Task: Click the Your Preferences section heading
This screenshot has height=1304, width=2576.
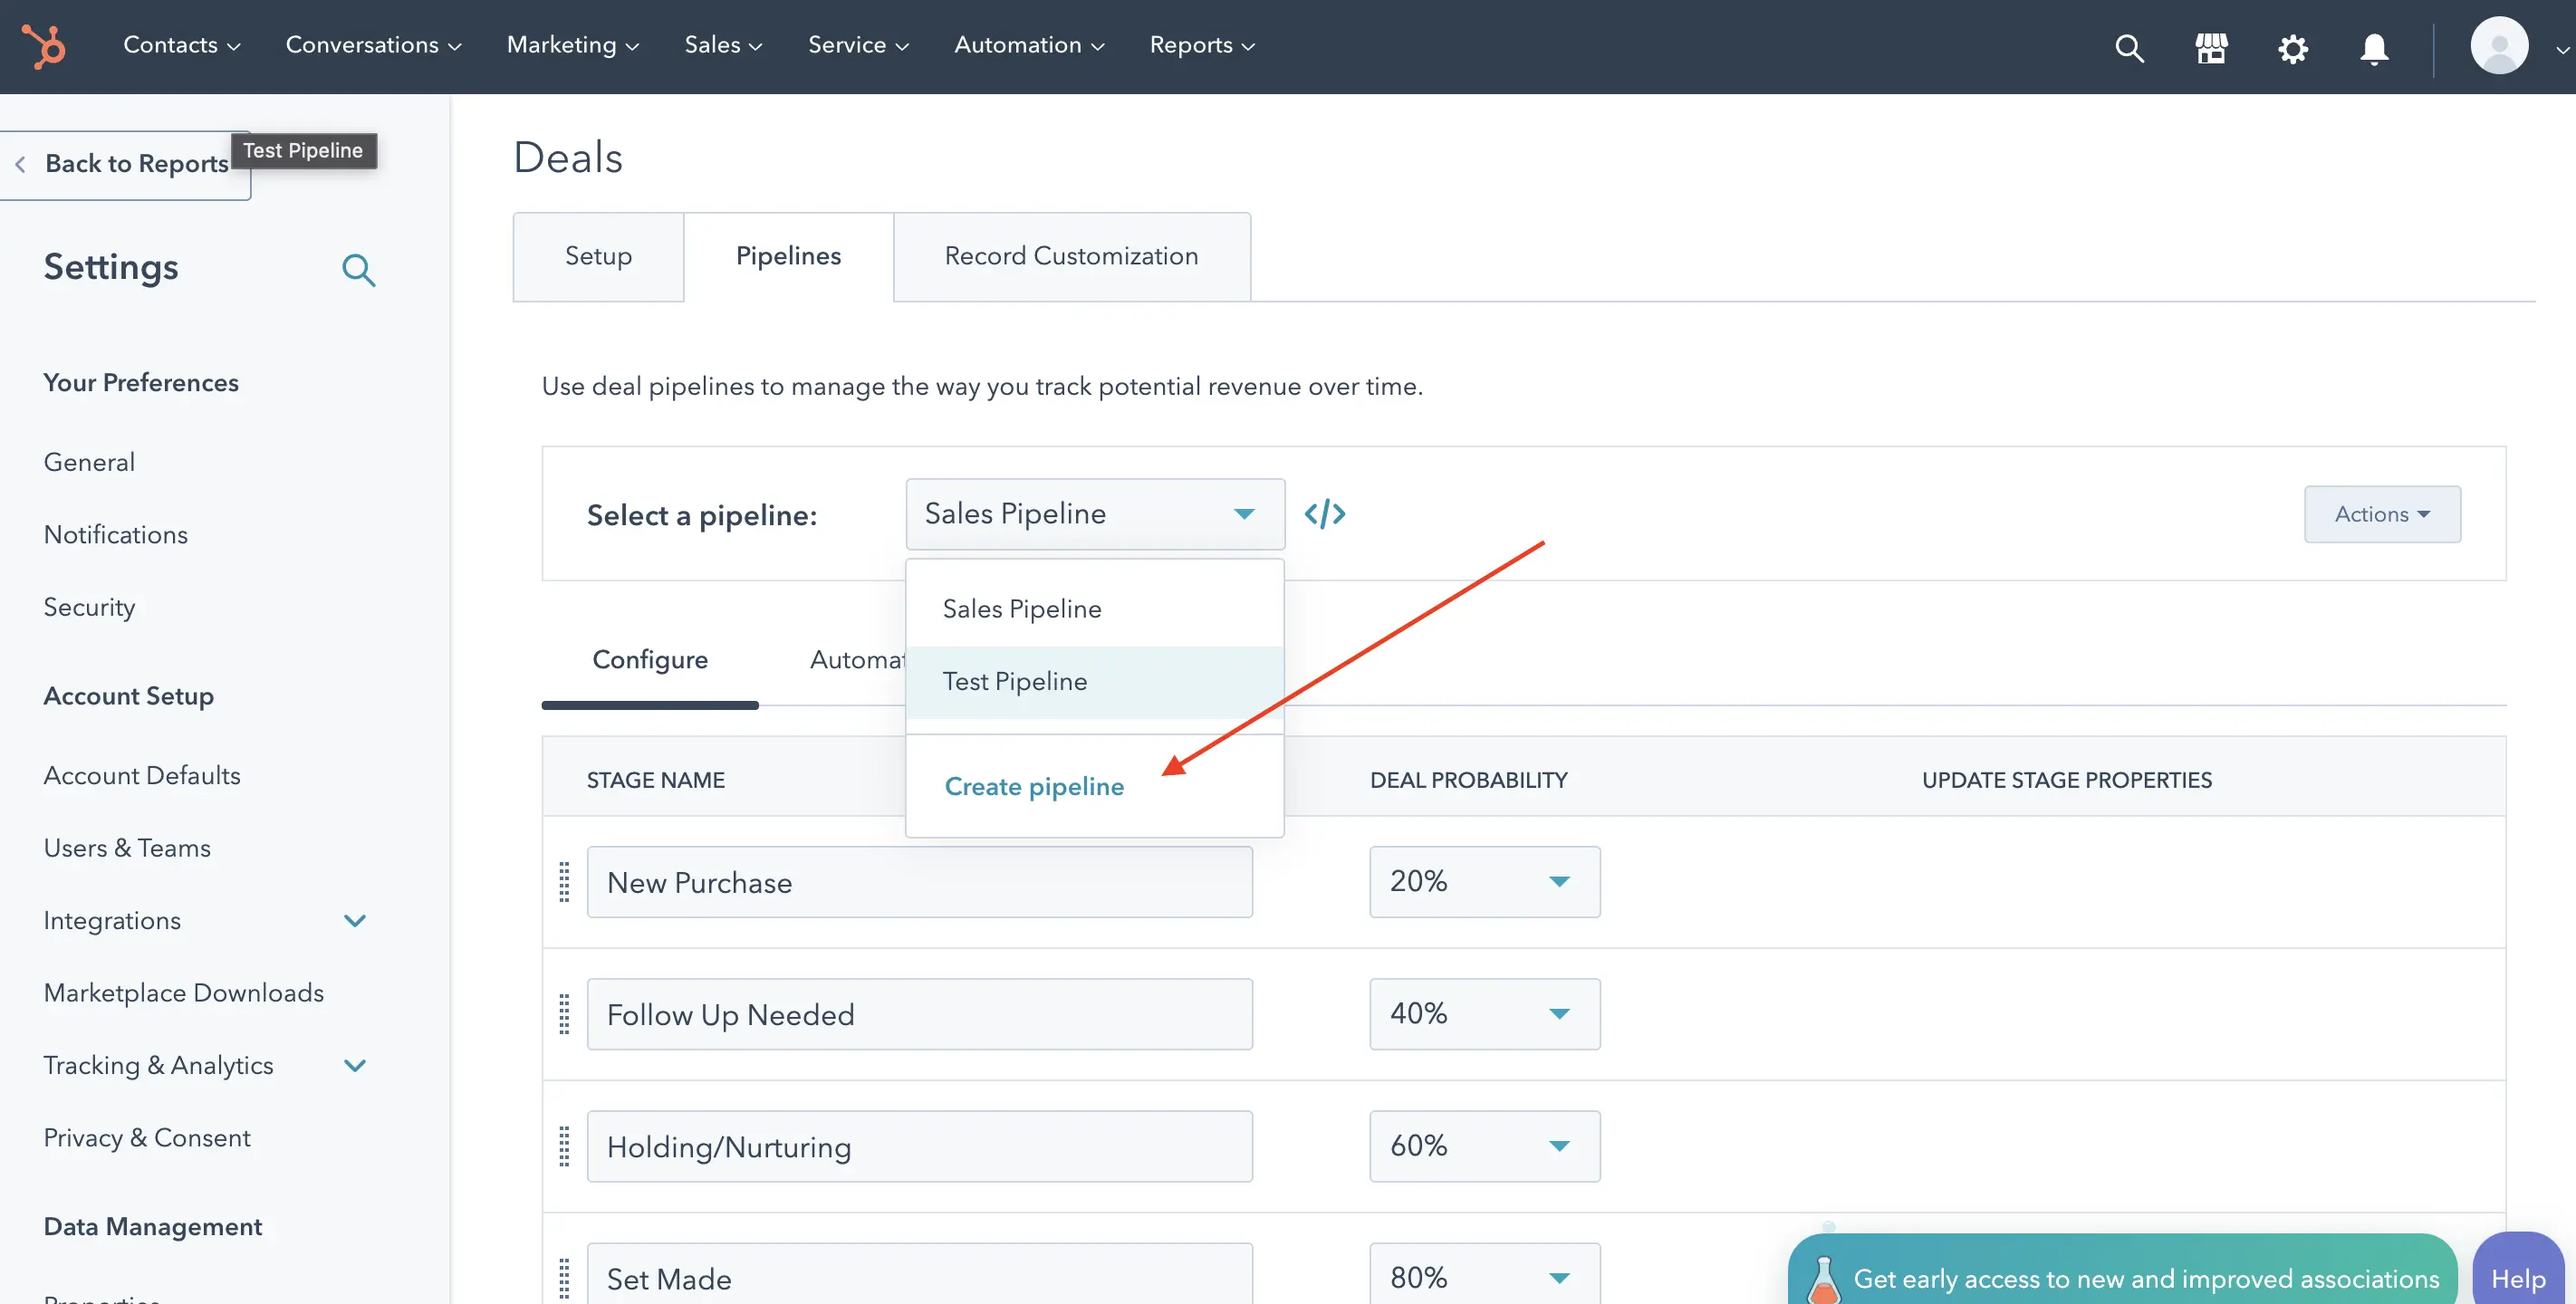Action: [141, 383]
